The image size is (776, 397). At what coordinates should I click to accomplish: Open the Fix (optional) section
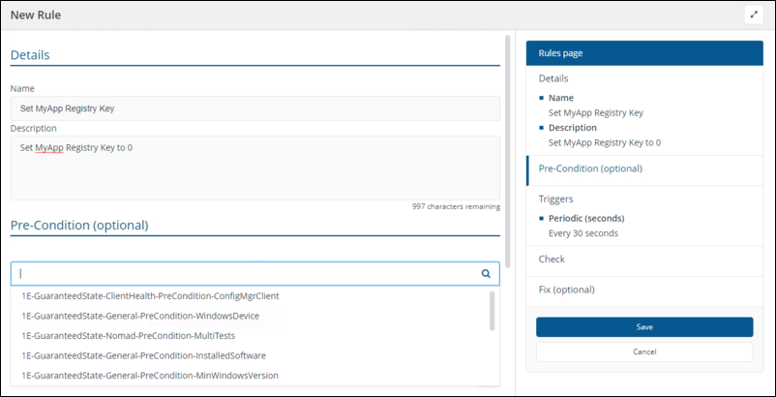click(x=566, y=290)
